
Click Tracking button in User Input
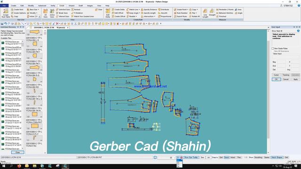[x=285, y=75]
